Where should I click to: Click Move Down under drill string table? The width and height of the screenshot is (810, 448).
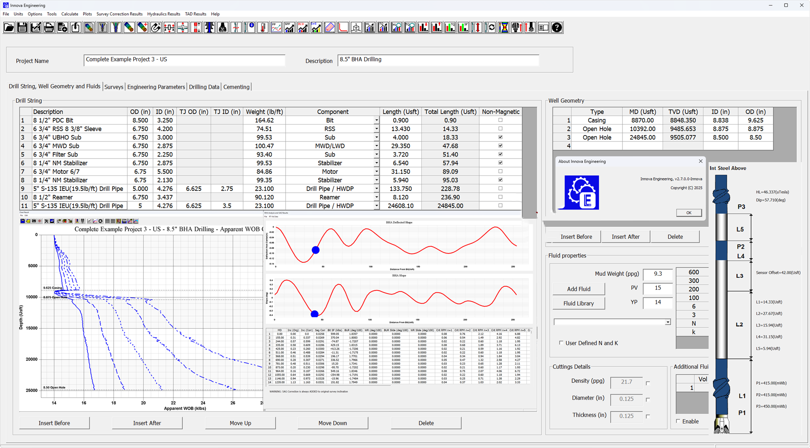333,423
